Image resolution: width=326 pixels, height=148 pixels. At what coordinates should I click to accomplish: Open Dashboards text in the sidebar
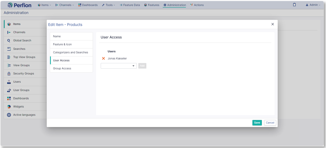[21, 98]
